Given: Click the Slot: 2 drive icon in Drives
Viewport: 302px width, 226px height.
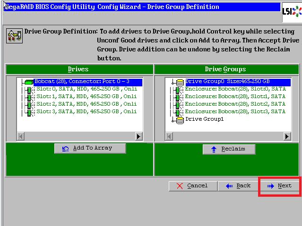Looking at the screenshot, I should click(x=30, y=105).
